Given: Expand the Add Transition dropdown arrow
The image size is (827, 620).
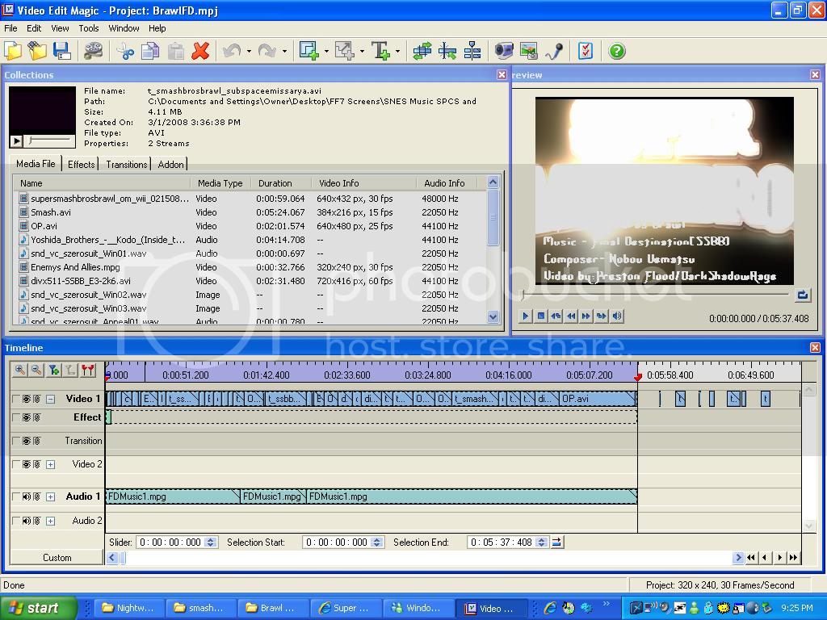Looking at the screenshot, I should point(362,52).
